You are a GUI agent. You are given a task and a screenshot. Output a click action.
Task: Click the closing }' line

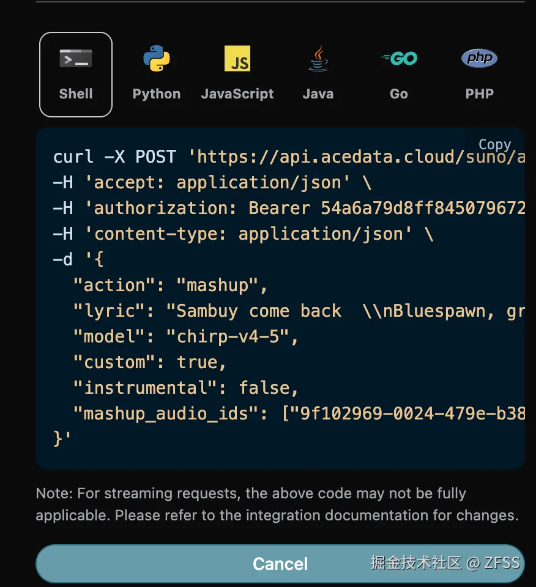tap(62, 439)
